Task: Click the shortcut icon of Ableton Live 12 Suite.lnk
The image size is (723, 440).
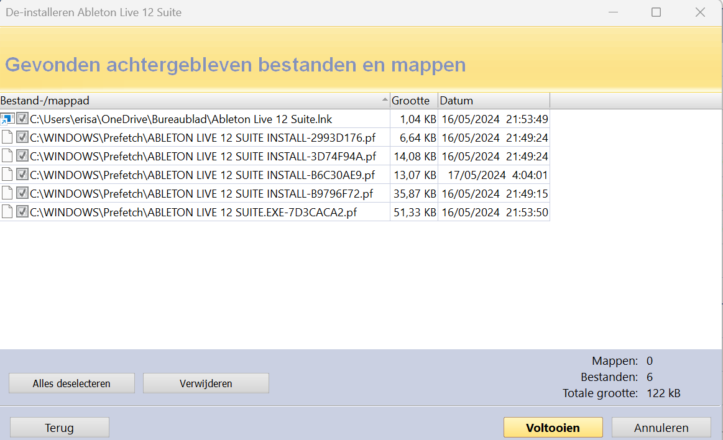Action: 7,119
